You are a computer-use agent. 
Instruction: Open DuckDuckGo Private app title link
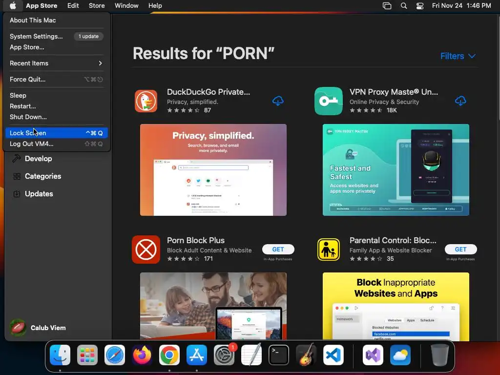(208, 92)
